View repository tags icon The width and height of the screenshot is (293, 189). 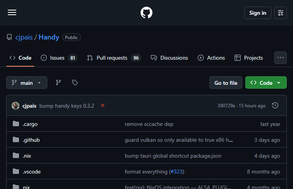pyautogui.click(x=75, y=82)
